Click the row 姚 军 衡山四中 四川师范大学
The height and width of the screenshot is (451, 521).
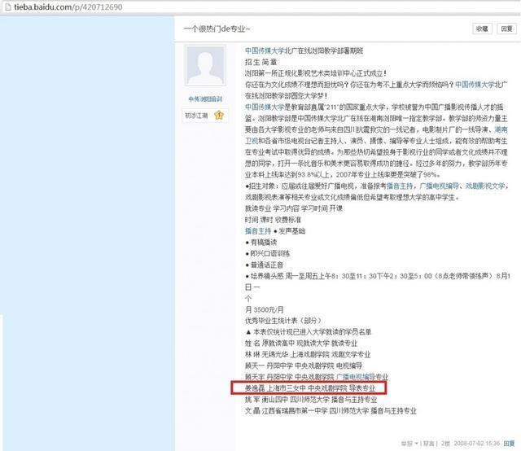(311, 400)
